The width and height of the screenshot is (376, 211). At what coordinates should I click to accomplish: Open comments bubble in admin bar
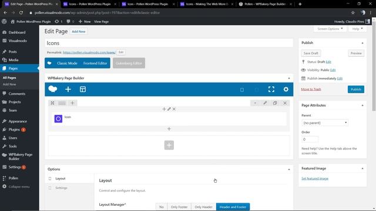70,22
